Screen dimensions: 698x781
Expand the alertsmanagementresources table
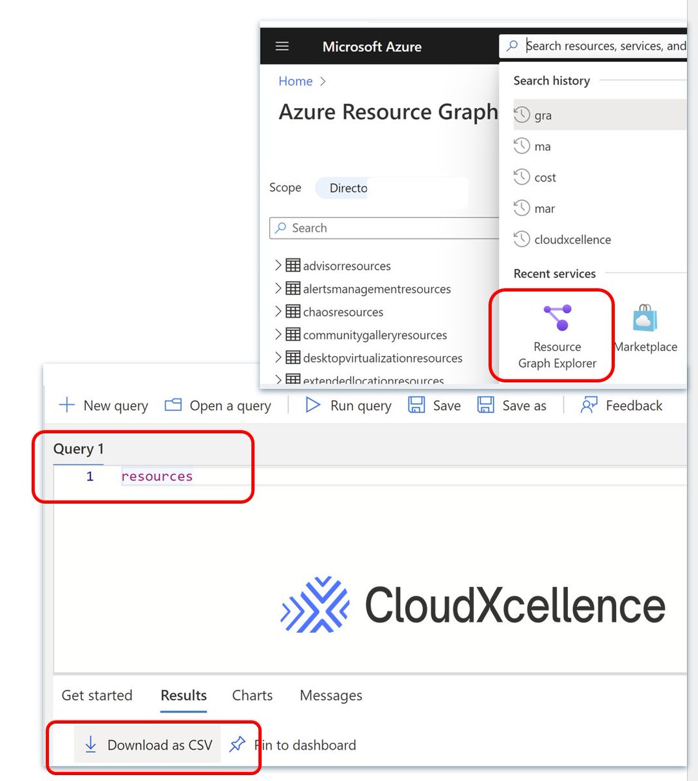pos(278,288)
